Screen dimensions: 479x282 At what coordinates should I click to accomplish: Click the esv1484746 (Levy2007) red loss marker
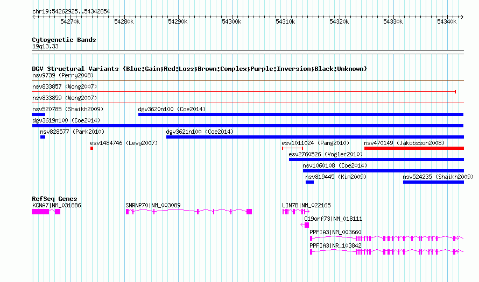tap(91, 148)
